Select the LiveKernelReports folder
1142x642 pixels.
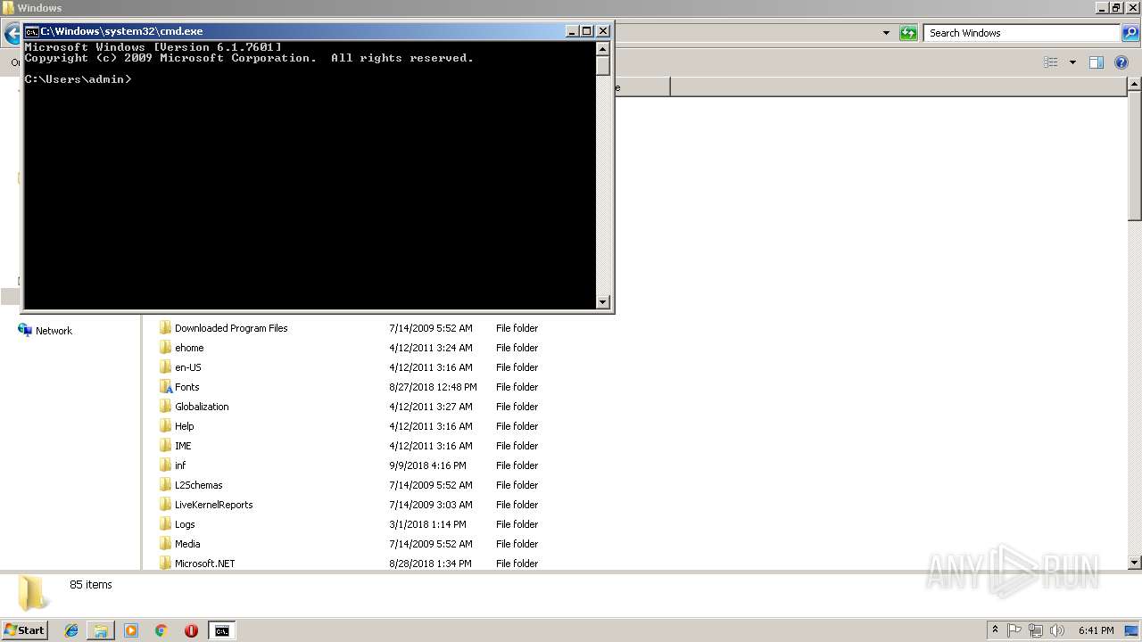coord(213,505)
